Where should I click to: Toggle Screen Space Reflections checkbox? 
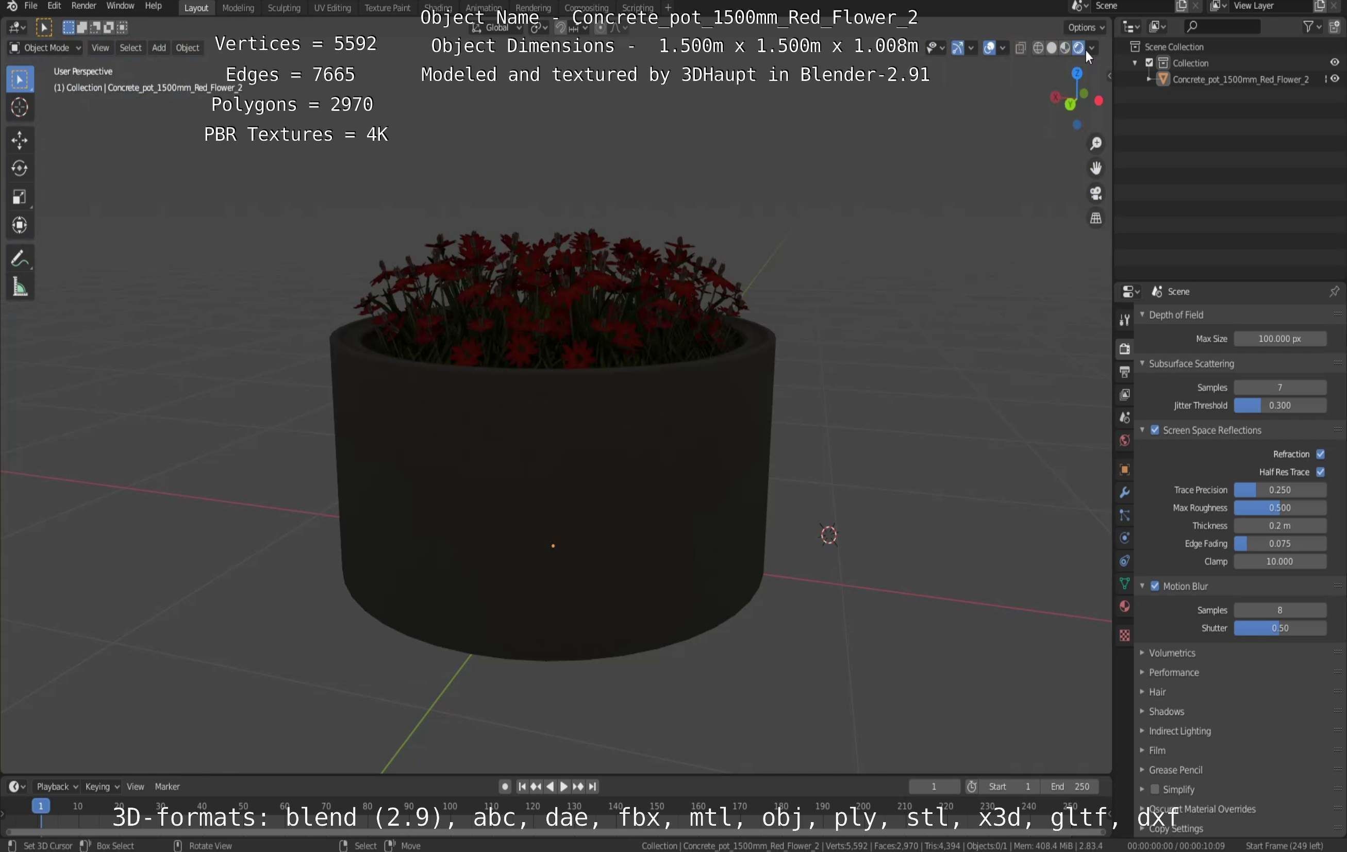(x=1155, y=430)
